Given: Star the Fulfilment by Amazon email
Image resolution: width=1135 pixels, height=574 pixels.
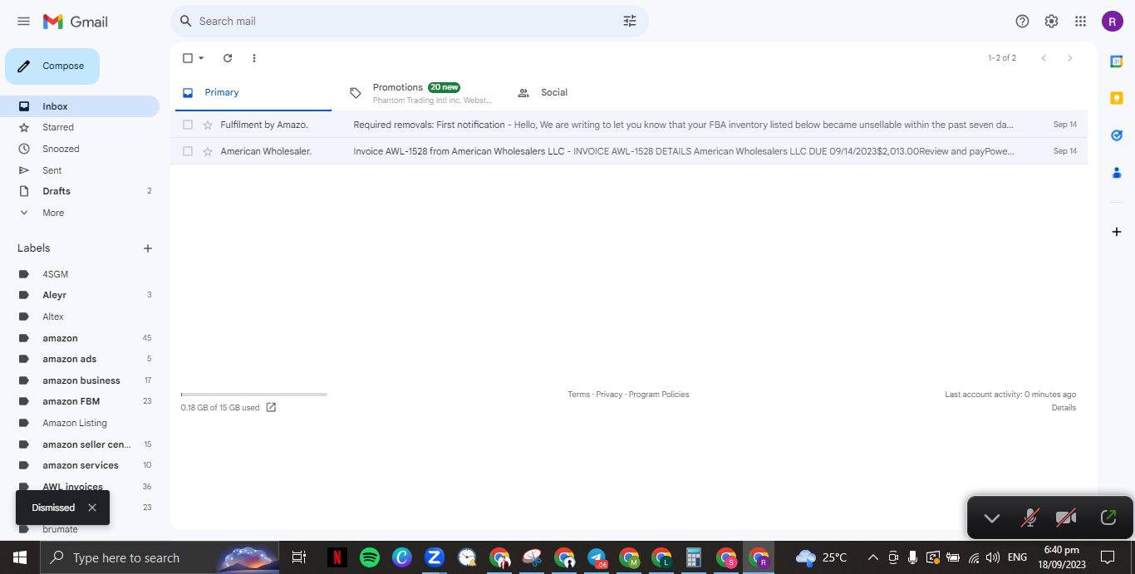Looking at the screenshot, I should tap(208, 125).
